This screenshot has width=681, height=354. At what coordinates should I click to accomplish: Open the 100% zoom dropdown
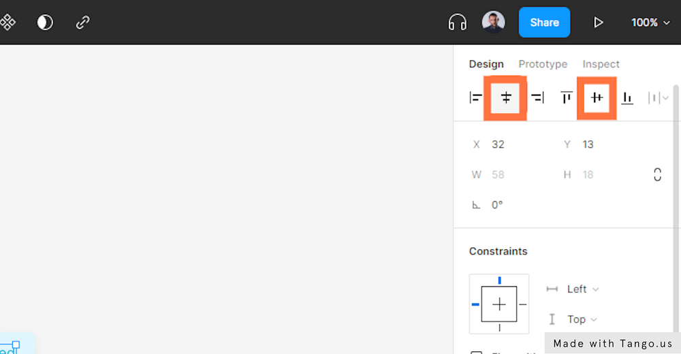[x=653, y=22]
